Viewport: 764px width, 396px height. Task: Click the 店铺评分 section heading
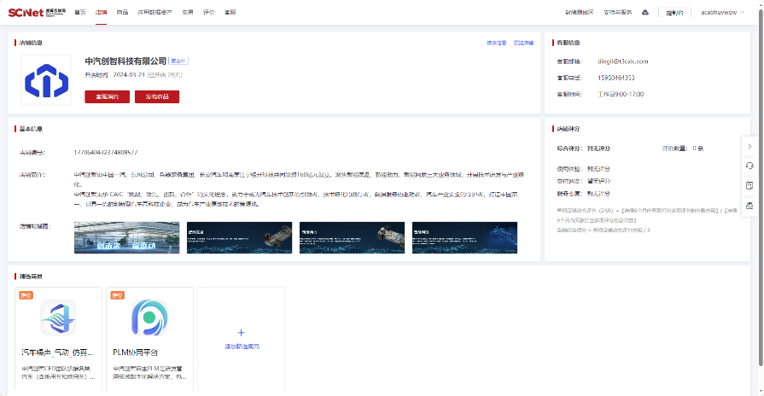(569, 129)
